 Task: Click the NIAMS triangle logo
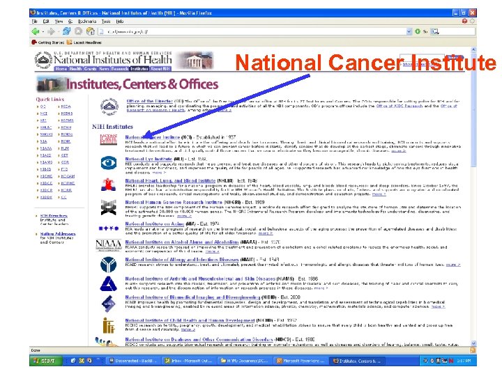pos(108,283)
